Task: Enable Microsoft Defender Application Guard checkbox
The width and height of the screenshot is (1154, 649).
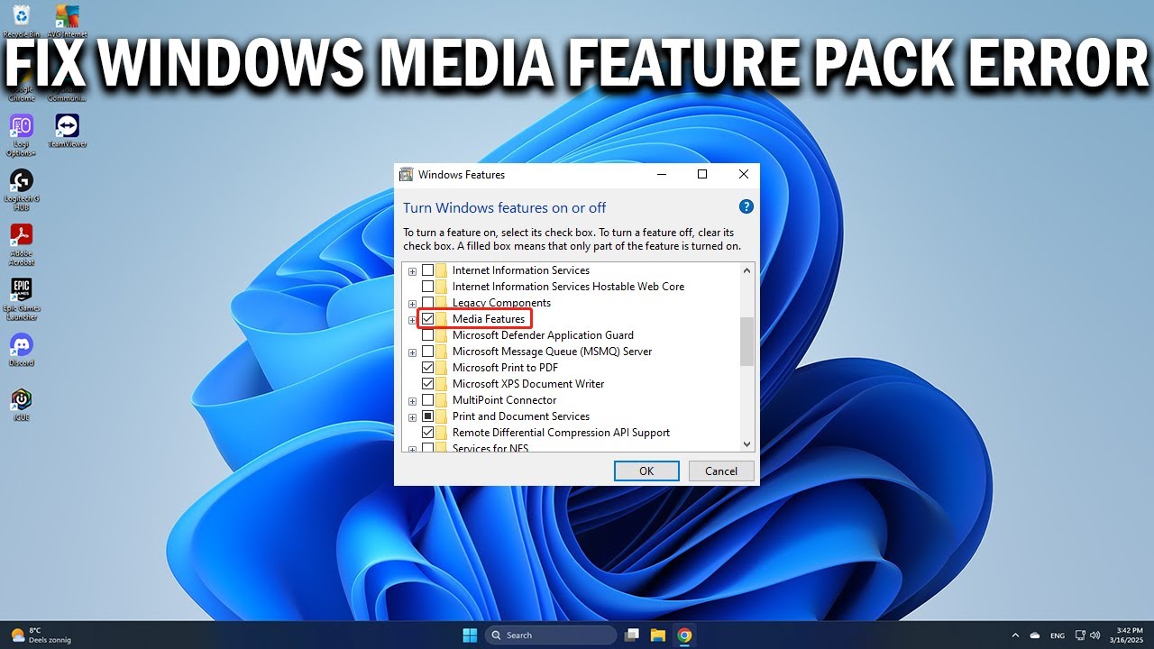Action: click(427, 335)
